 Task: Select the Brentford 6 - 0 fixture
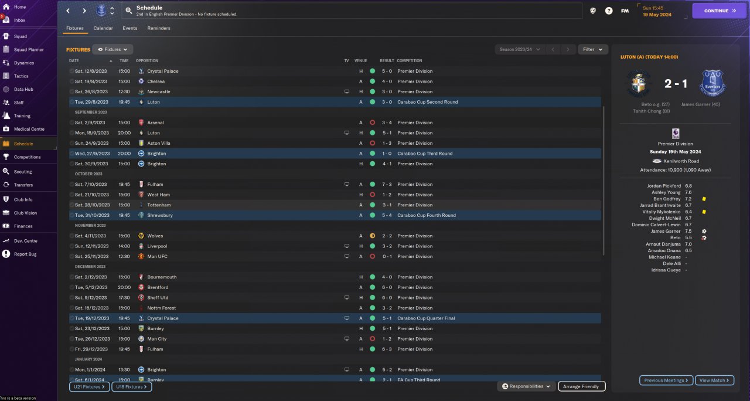pos(334,287)
